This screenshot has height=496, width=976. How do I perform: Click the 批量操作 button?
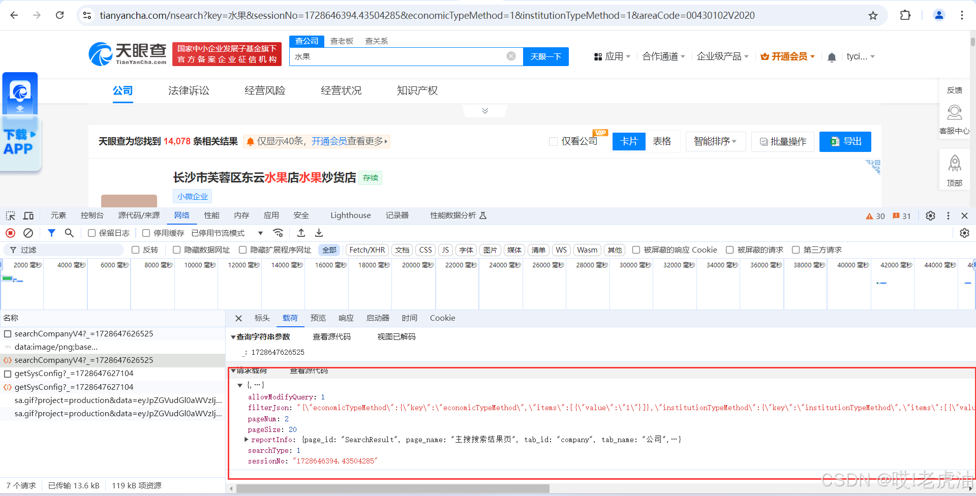click(783, 141)
